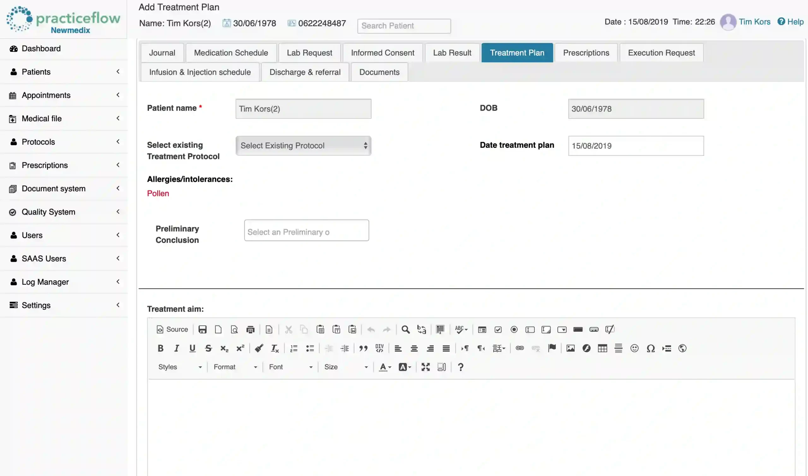Insert an image using the Image icon

(570, 348)
